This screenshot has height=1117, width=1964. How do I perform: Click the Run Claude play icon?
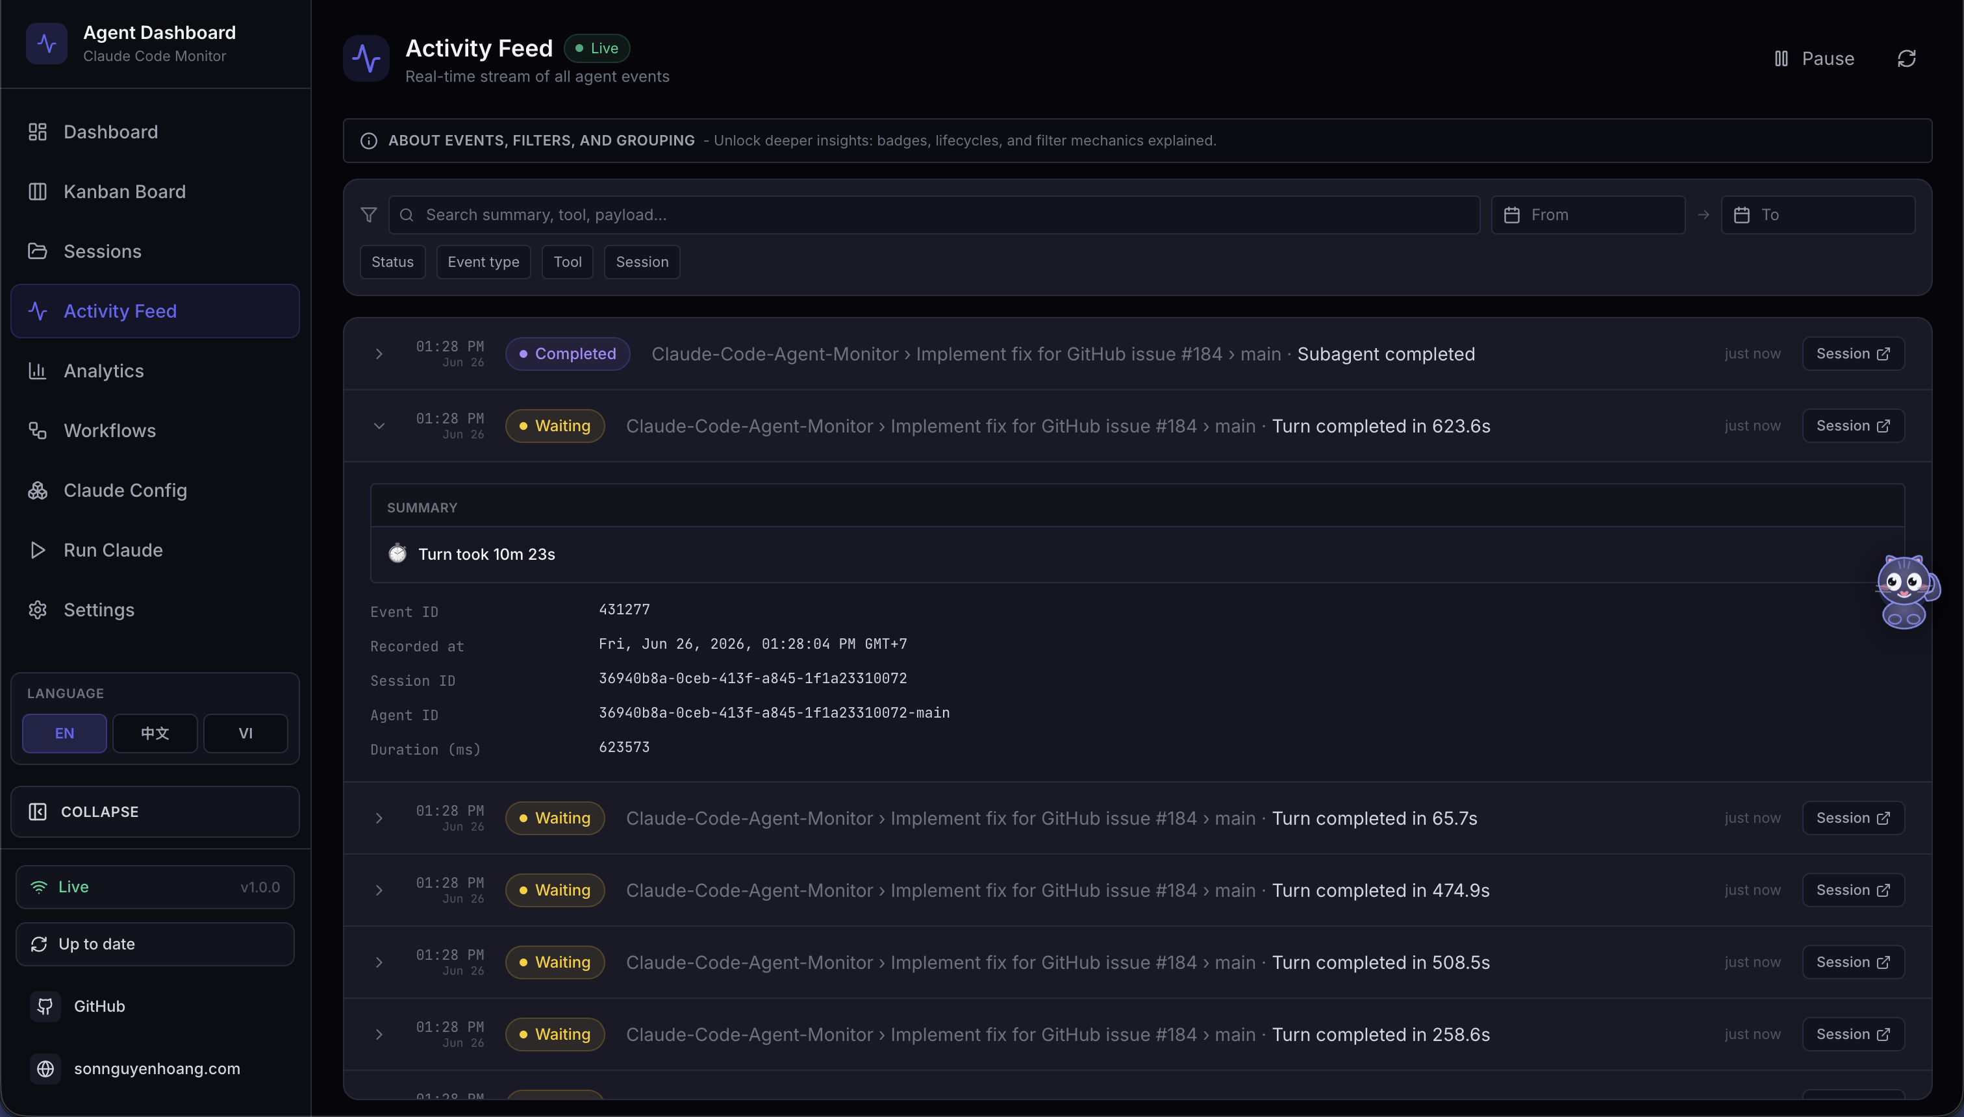coord(38,550)
